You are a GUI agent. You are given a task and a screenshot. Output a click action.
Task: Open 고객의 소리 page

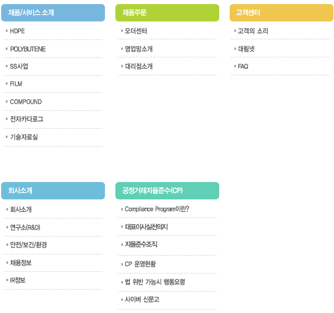coord(253,31)
